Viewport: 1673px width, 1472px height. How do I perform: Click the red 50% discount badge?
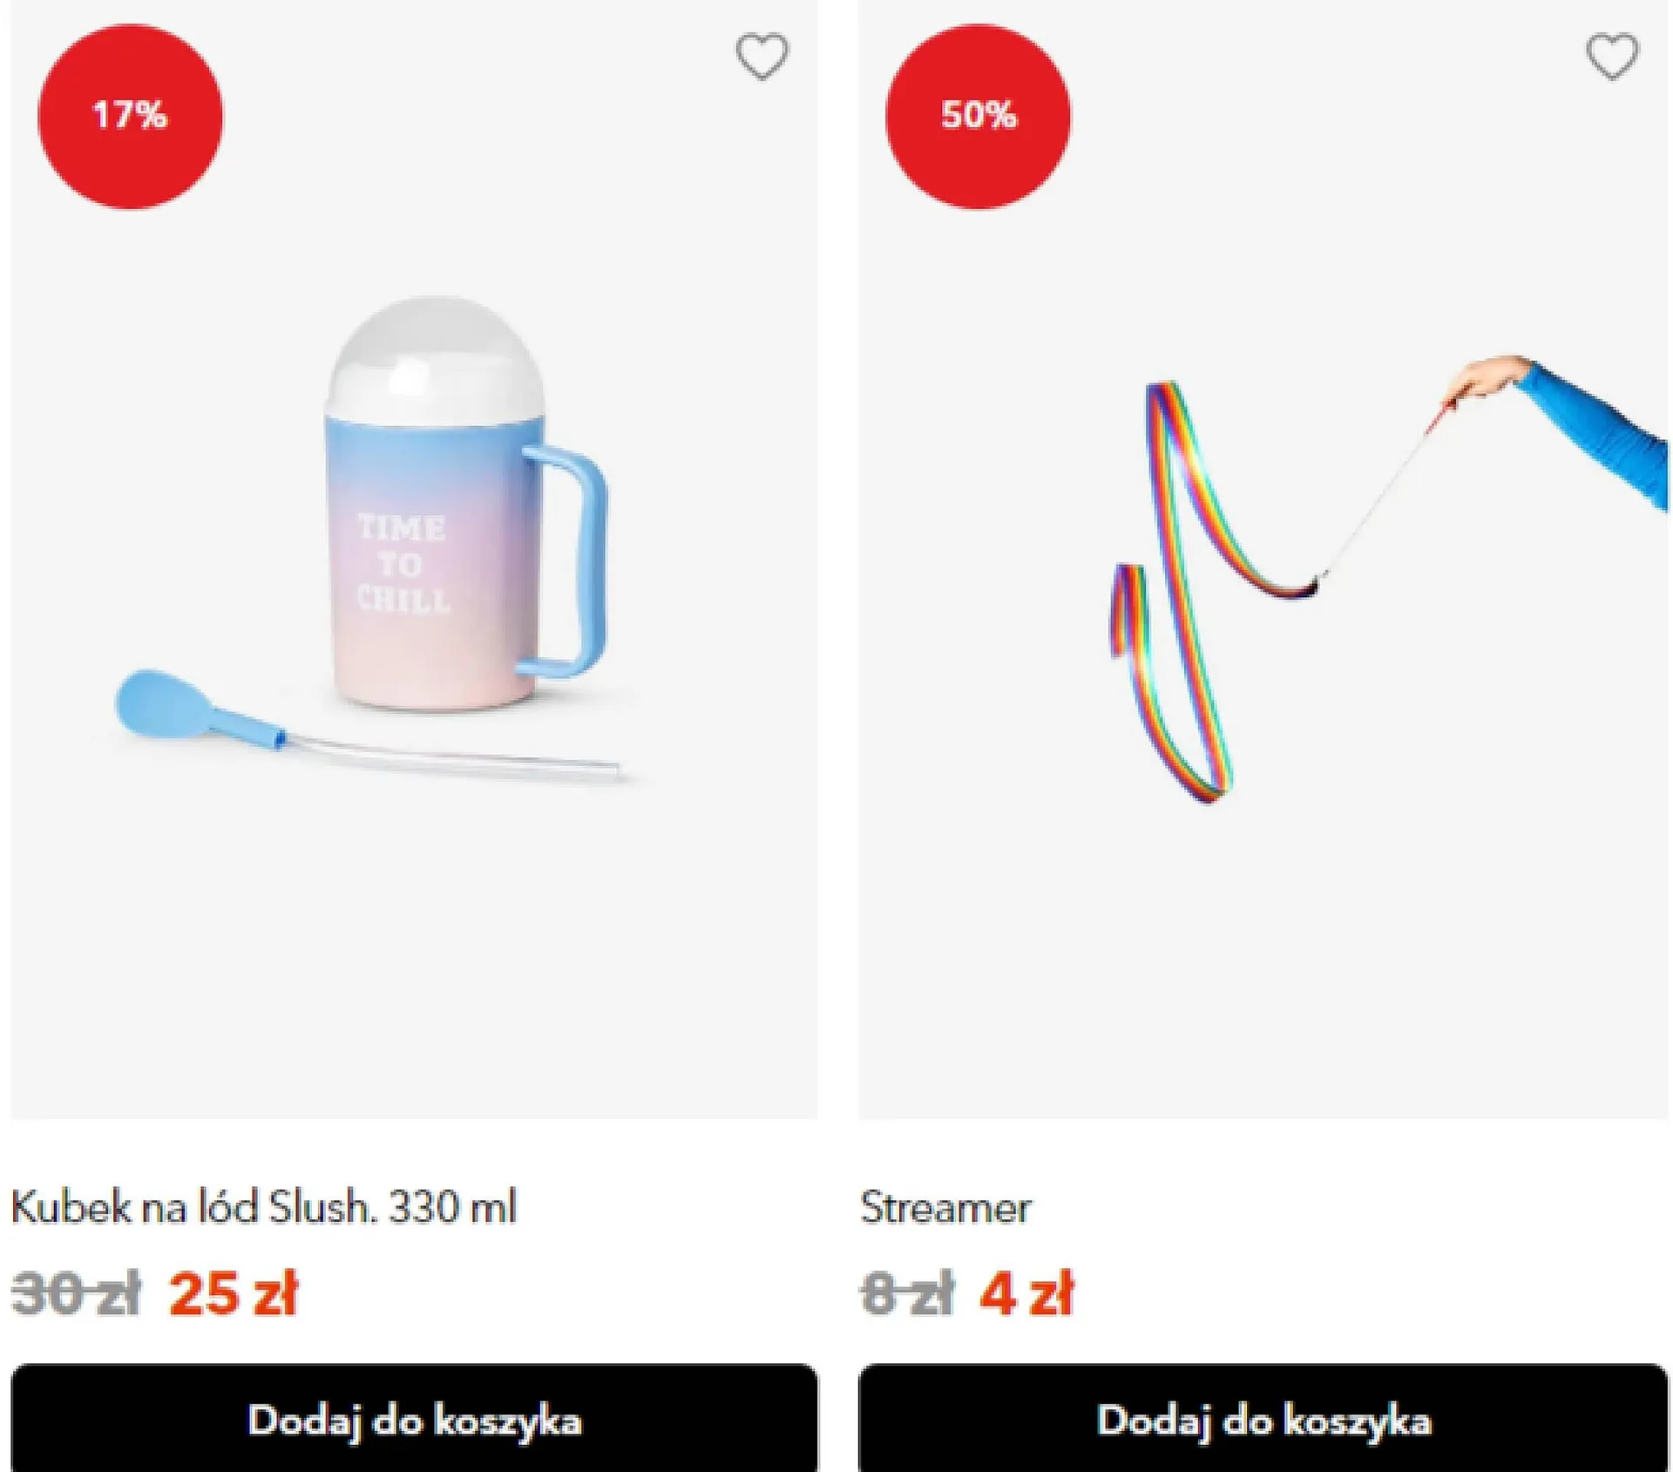[978, 116]
